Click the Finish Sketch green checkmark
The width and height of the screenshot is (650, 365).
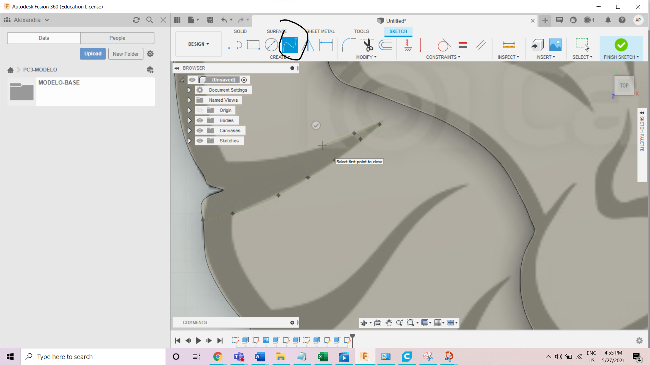(x=621, y=45)
